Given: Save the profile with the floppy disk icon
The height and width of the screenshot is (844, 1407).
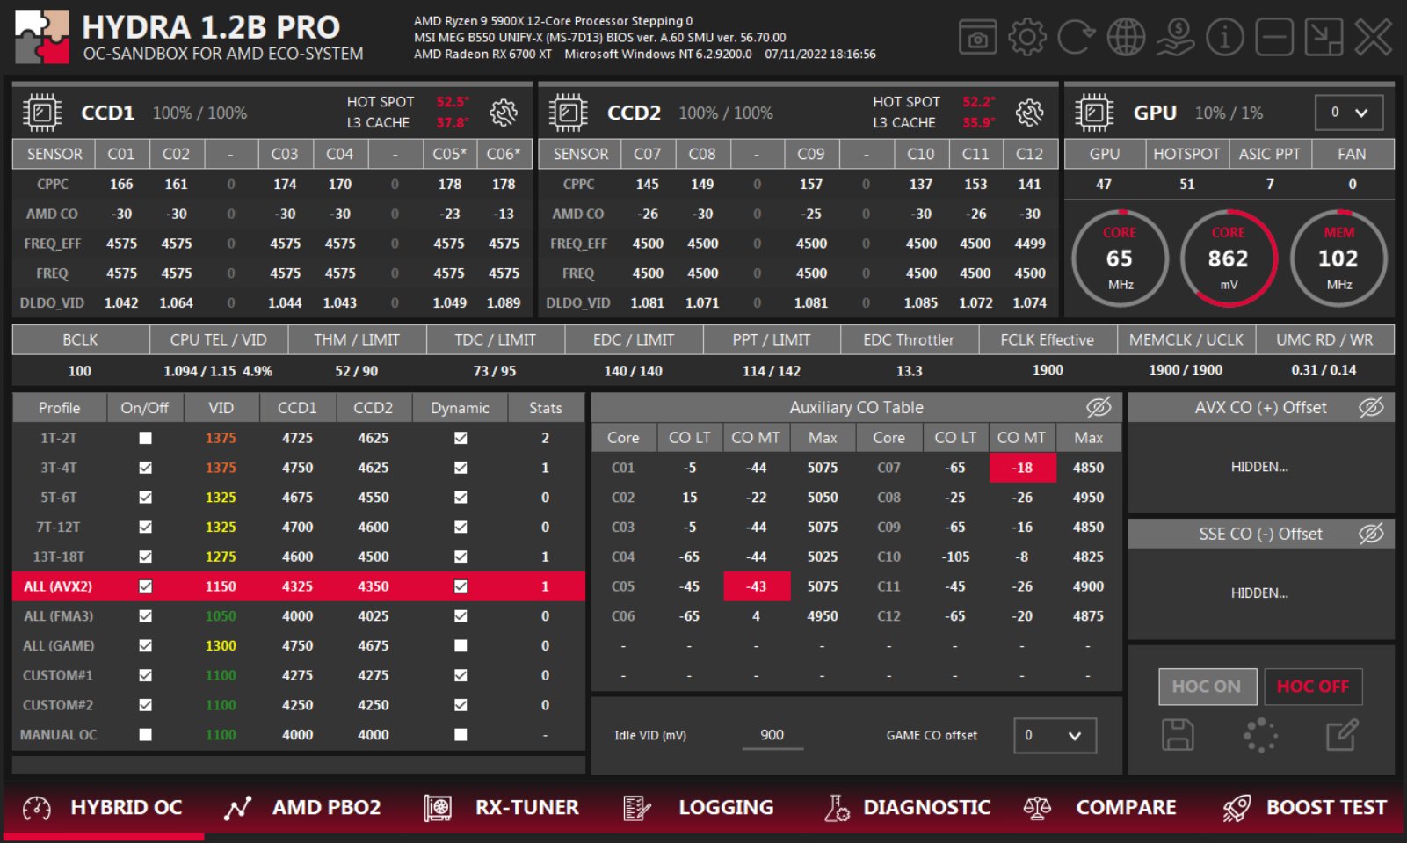Looking at the screenshot, I should tap(1179, 736).
